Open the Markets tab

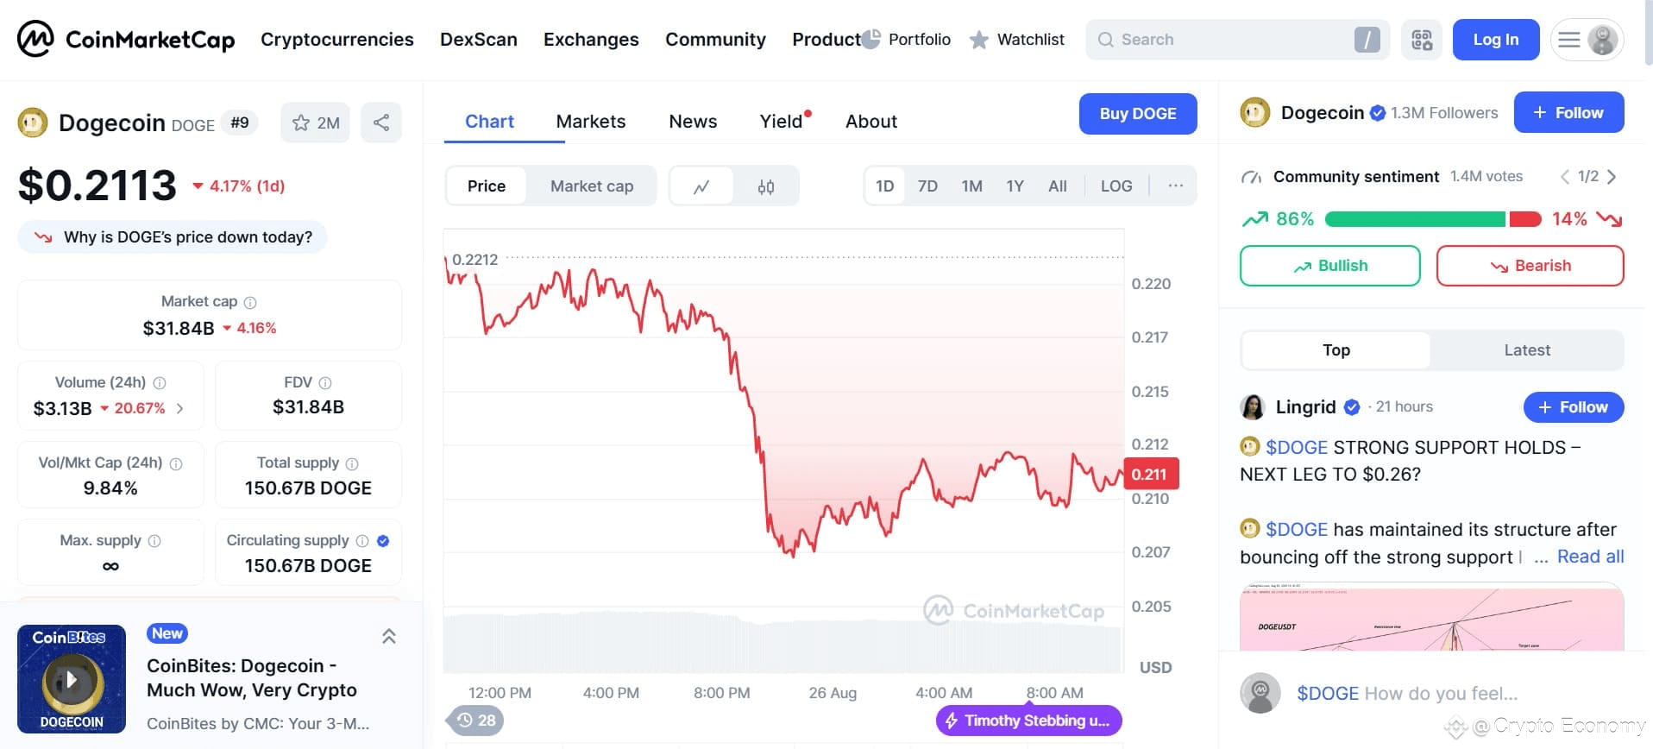click(591, 122)
